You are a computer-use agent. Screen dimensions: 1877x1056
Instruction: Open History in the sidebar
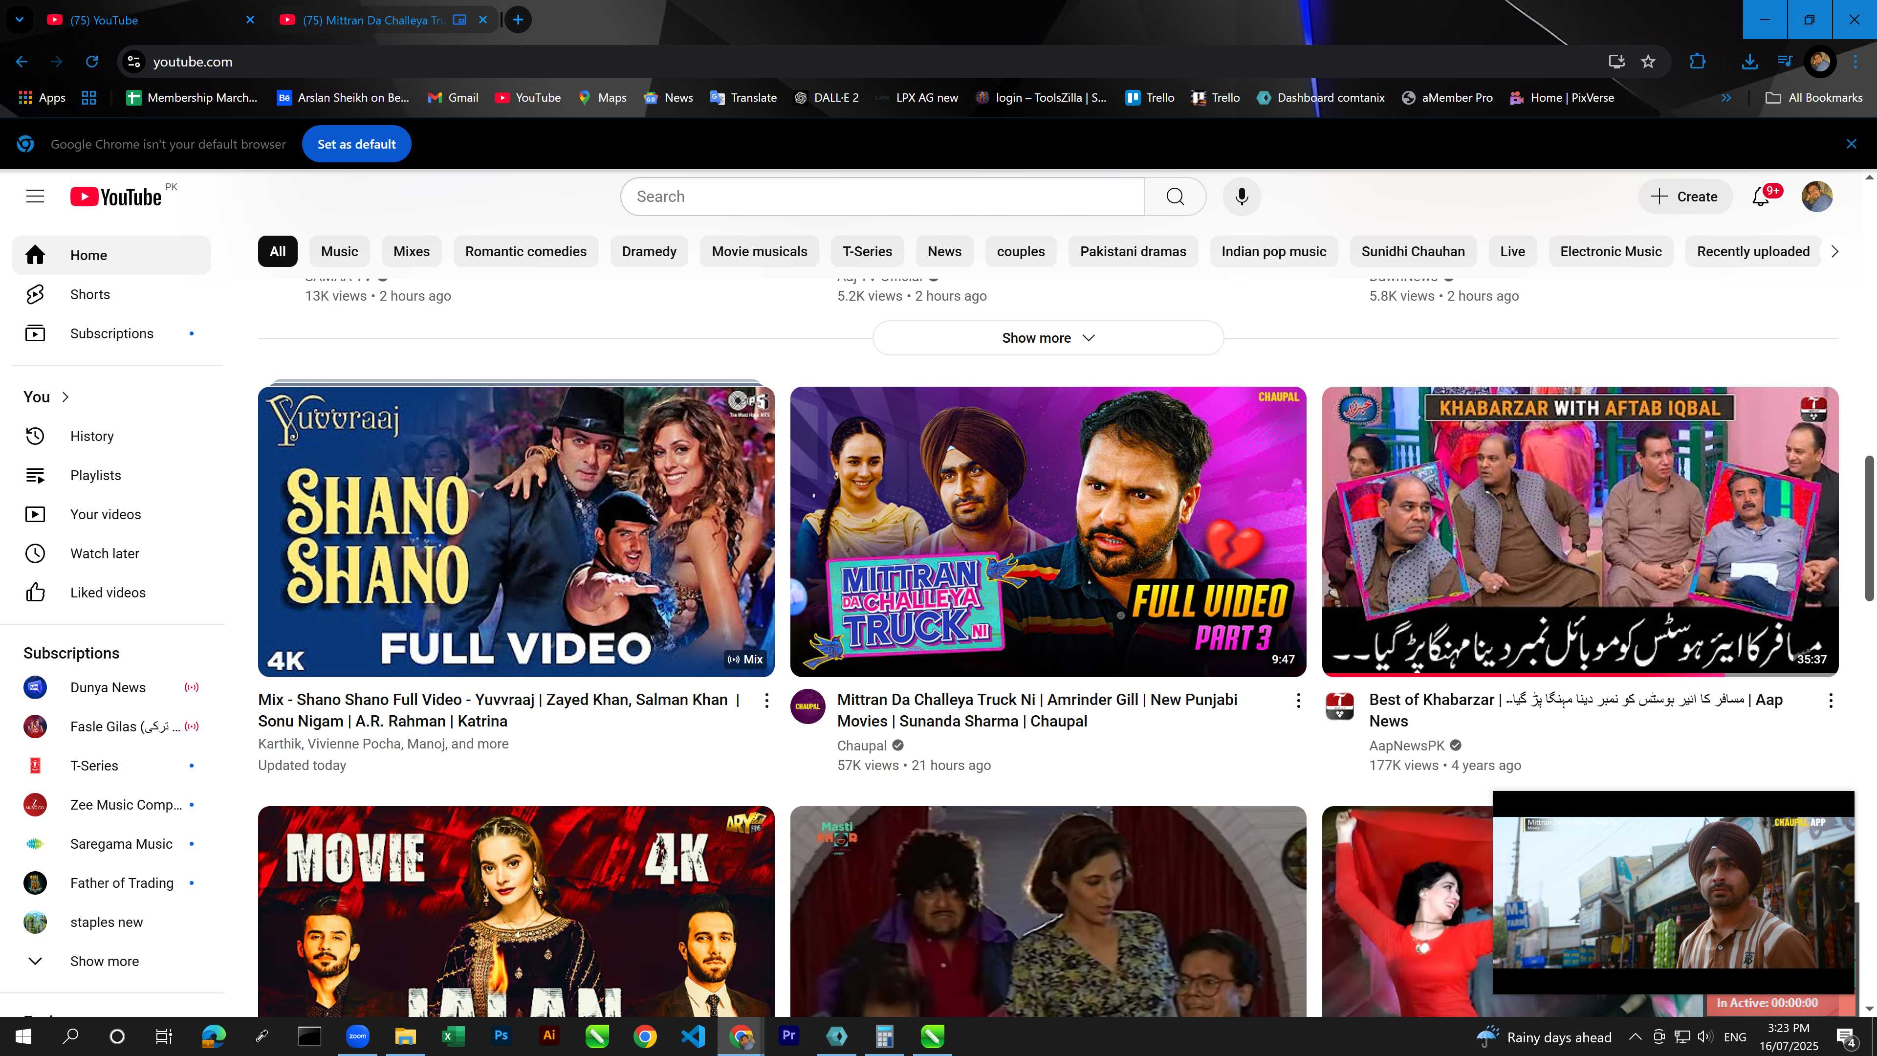(x=111, y=436)
